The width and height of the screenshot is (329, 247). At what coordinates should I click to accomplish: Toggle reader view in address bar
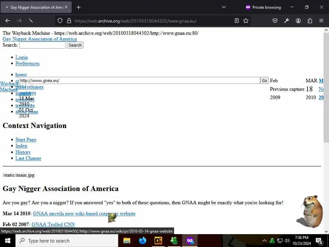(237, 21)
